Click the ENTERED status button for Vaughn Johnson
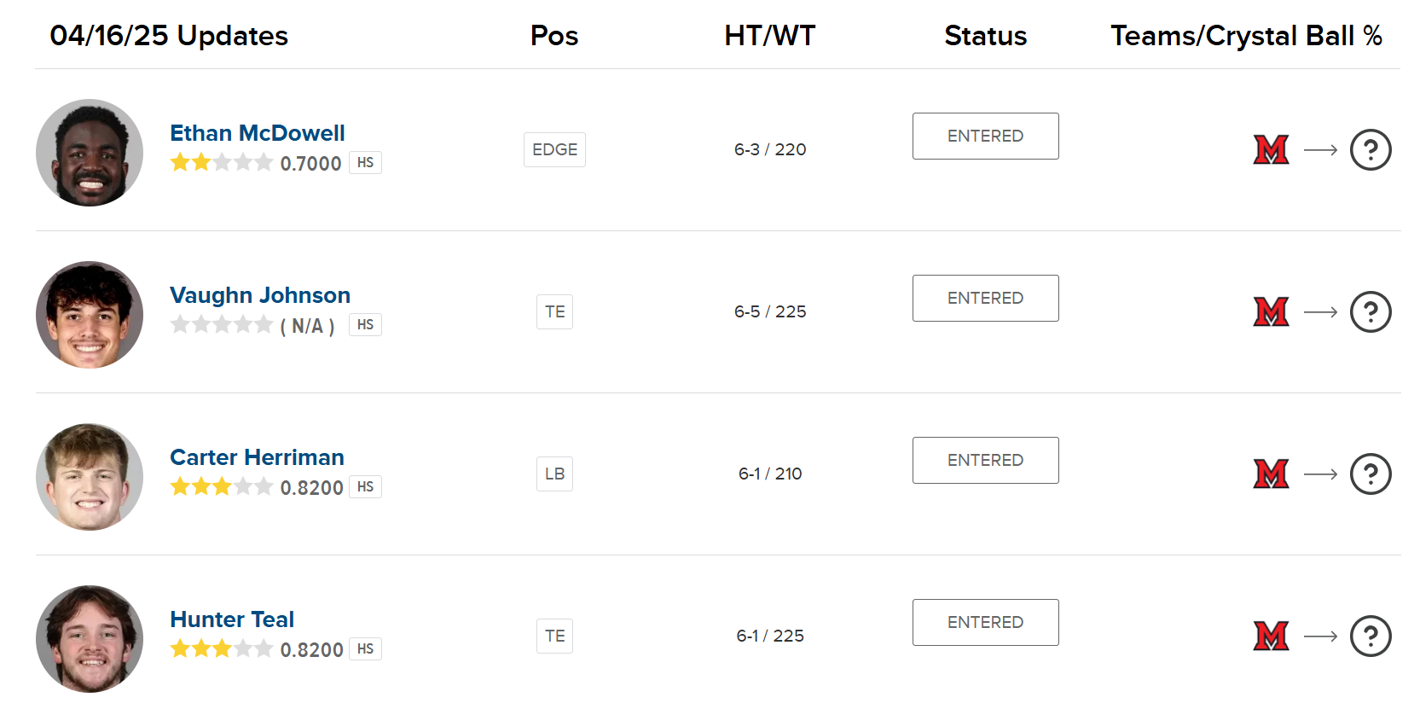 pos(985,298)
